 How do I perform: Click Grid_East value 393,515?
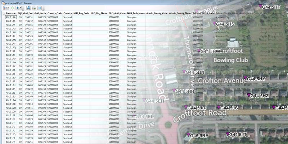(x=29, y=108)
